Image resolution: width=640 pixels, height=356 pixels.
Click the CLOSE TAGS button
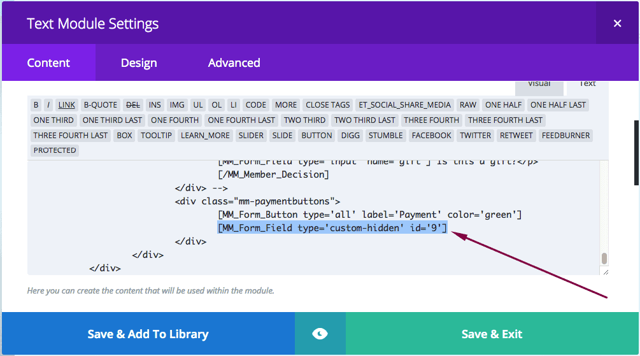[x=328, y=105]
